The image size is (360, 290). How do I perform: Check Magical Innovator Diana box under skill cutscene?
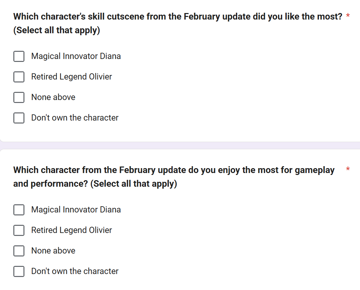(x=19, y=56)
